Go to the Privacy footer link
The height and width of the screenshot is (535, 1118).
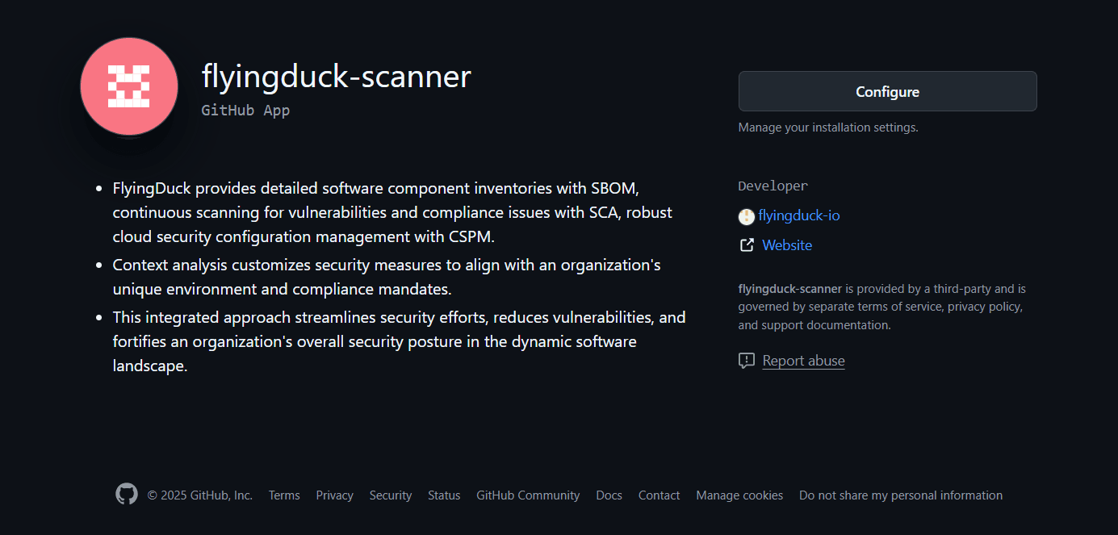[x=334, y=495]
